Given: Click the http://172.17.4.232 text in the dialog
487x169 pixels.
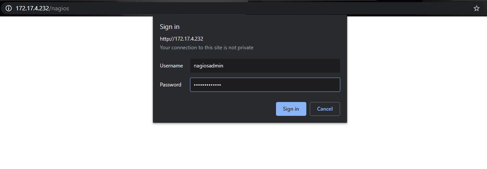Looking at the screenshot, I should (x=182, y=39).
